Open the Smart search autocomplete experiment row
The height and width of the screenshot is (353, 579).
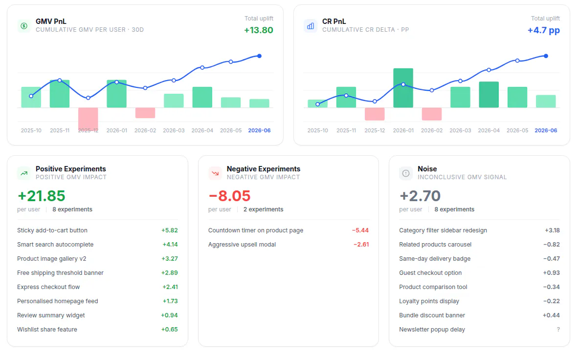click(x=97, y=245)
